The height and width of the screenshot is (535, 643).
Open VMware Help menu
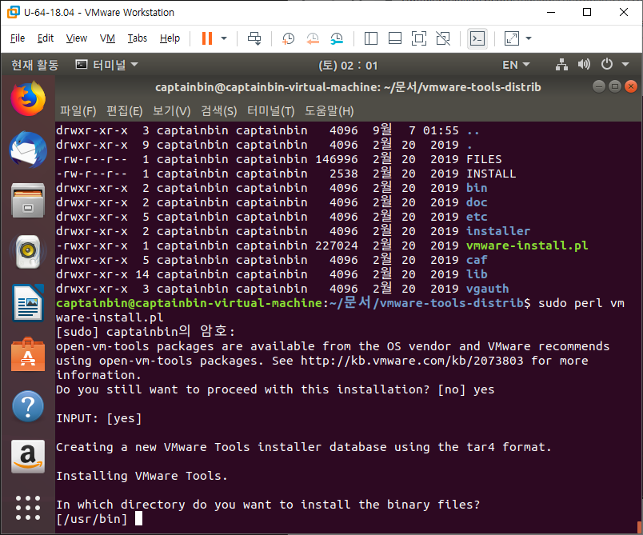click(x=170, y=38)
